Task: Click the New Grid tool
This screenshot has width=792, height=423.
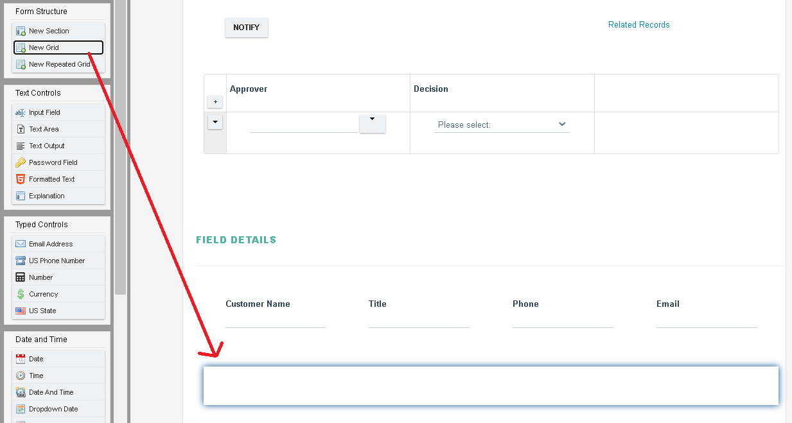Action: [x=58, y=47]
